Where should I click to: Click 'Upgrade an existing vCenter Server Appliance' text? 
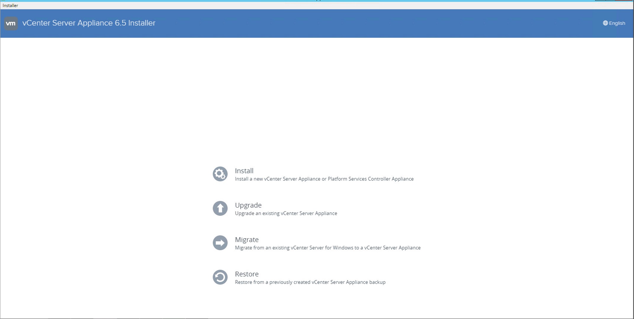[286, 213]
